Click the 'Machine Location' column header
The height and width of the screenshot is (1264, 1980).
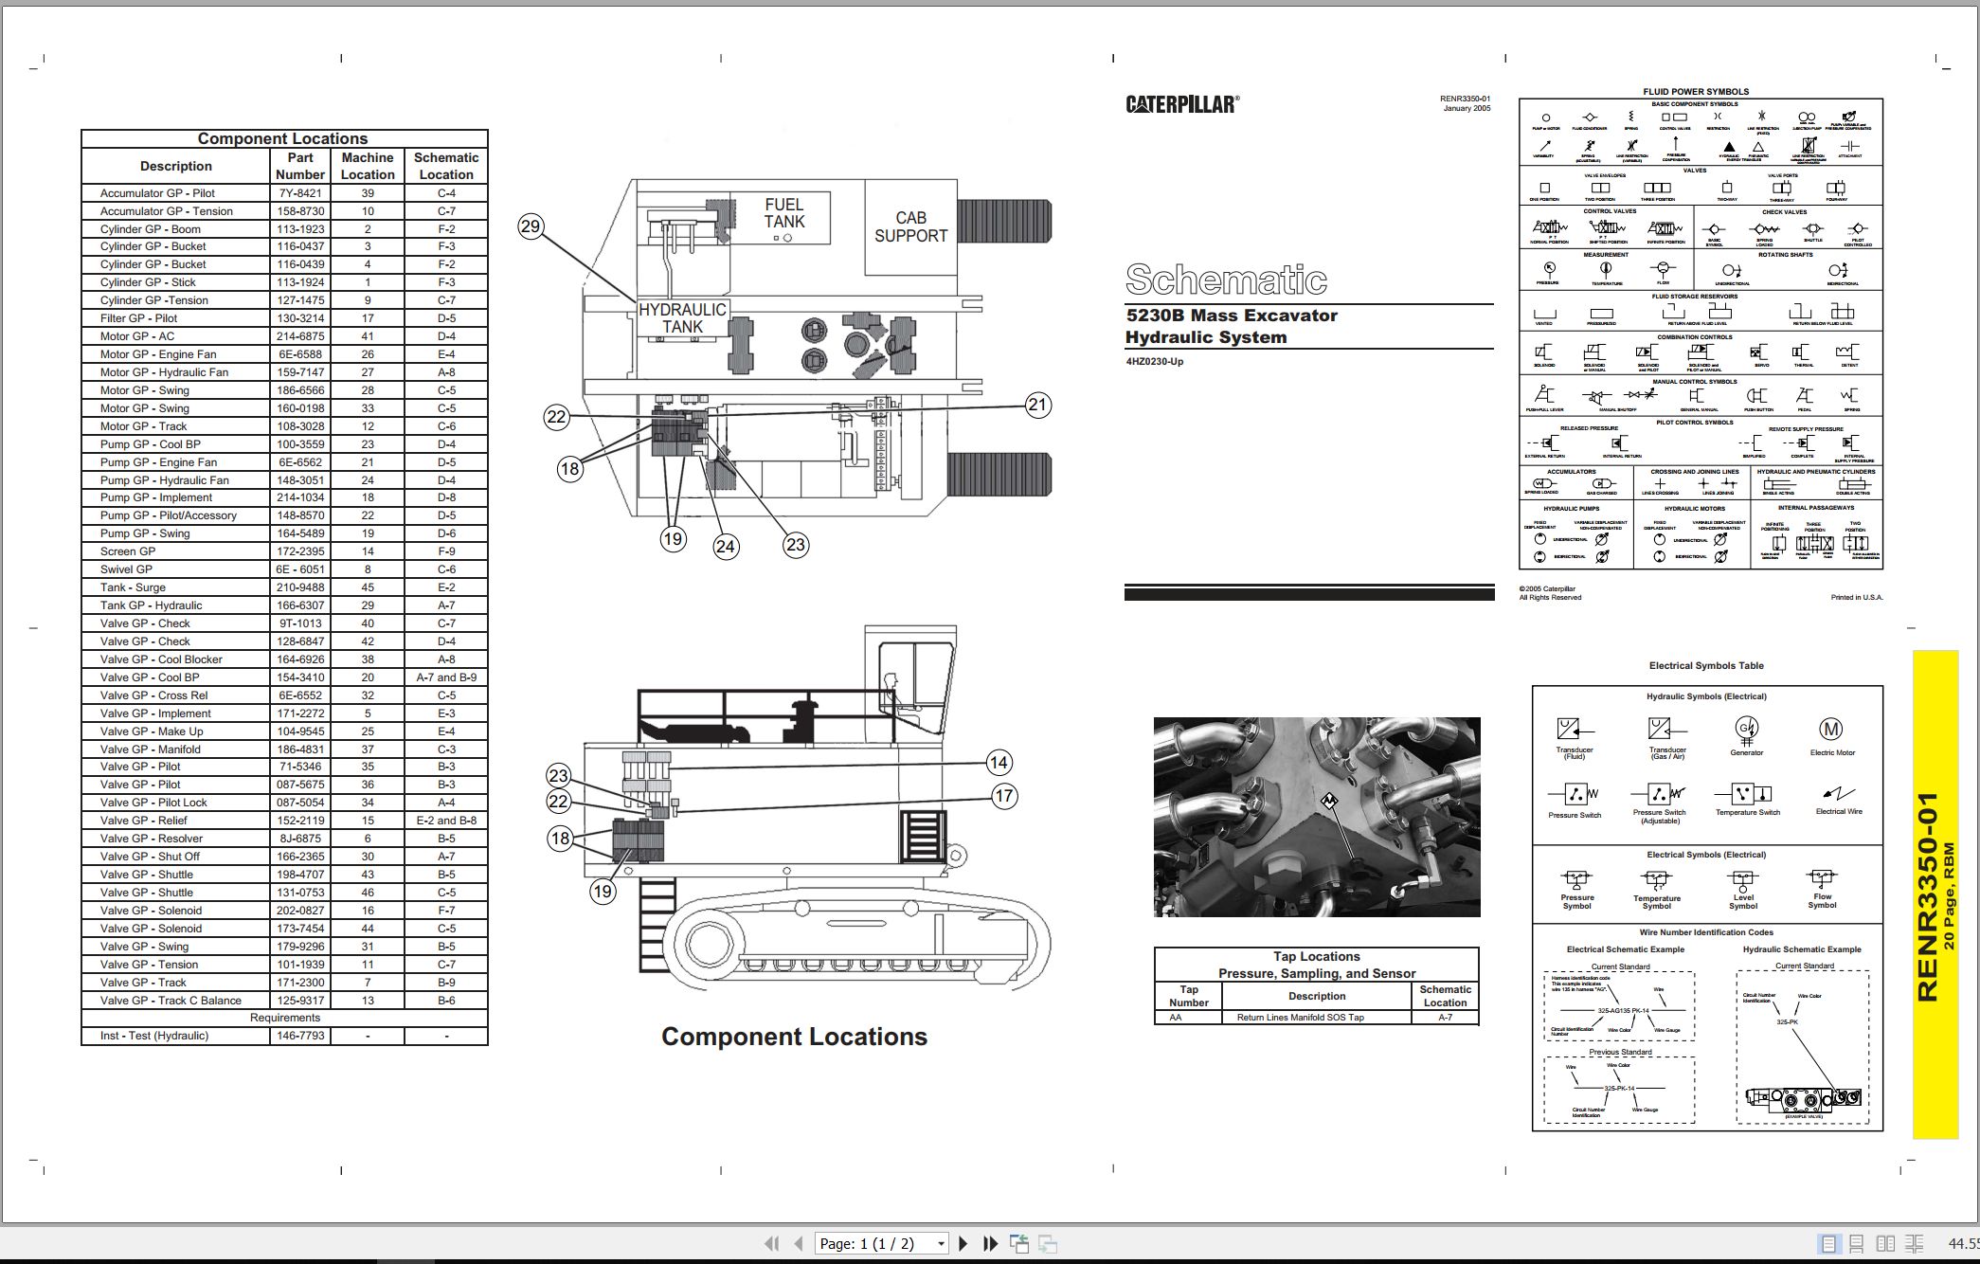(368, 166)
